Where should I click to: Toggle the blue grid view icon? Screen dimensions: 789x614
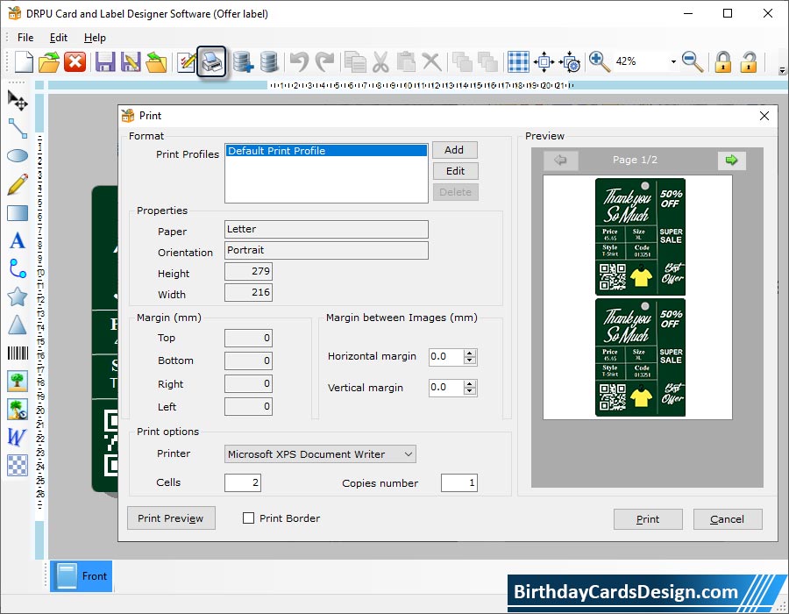[x=518, y=62]
